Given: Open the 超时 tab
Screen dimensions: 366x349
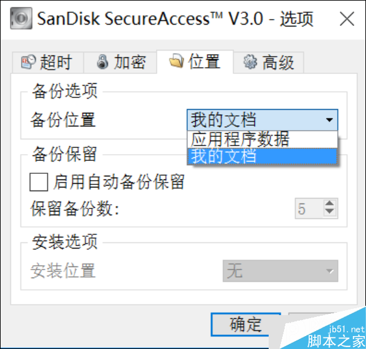Looking at the screenshot, I should tap(48, 62).
